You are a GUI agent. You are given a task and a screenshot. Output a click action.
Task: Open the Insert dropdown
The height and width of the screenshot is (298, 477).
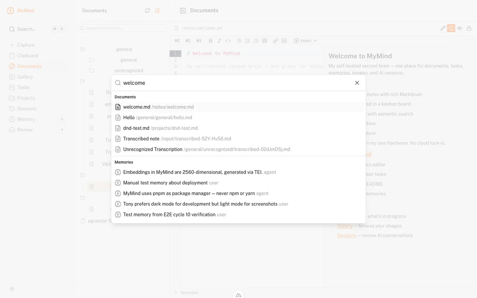306,41
